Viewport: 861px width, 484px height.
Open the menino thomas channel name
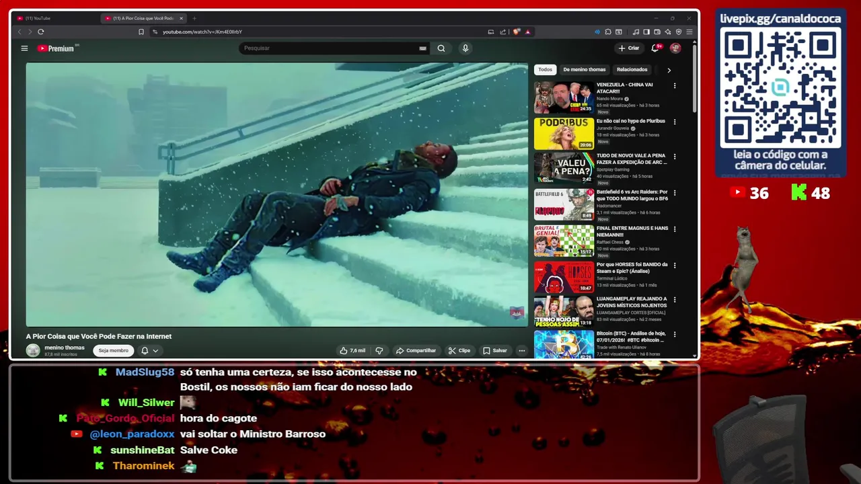click(x=65, y=348)
